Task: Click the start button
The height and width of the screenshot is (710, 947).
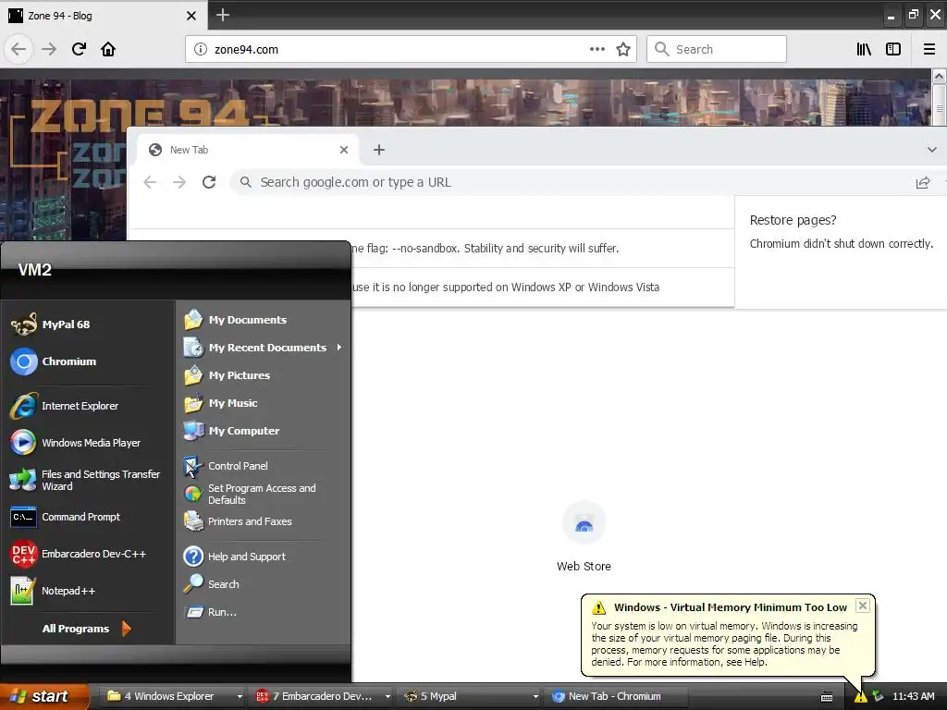Action: [x=44, y=696]
